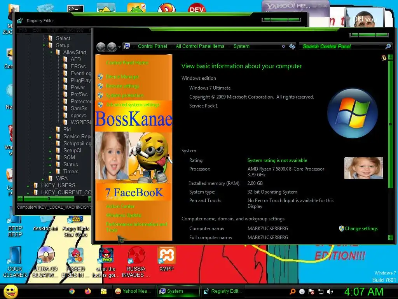Launch Chrome from the taskbar

(72, 291)
